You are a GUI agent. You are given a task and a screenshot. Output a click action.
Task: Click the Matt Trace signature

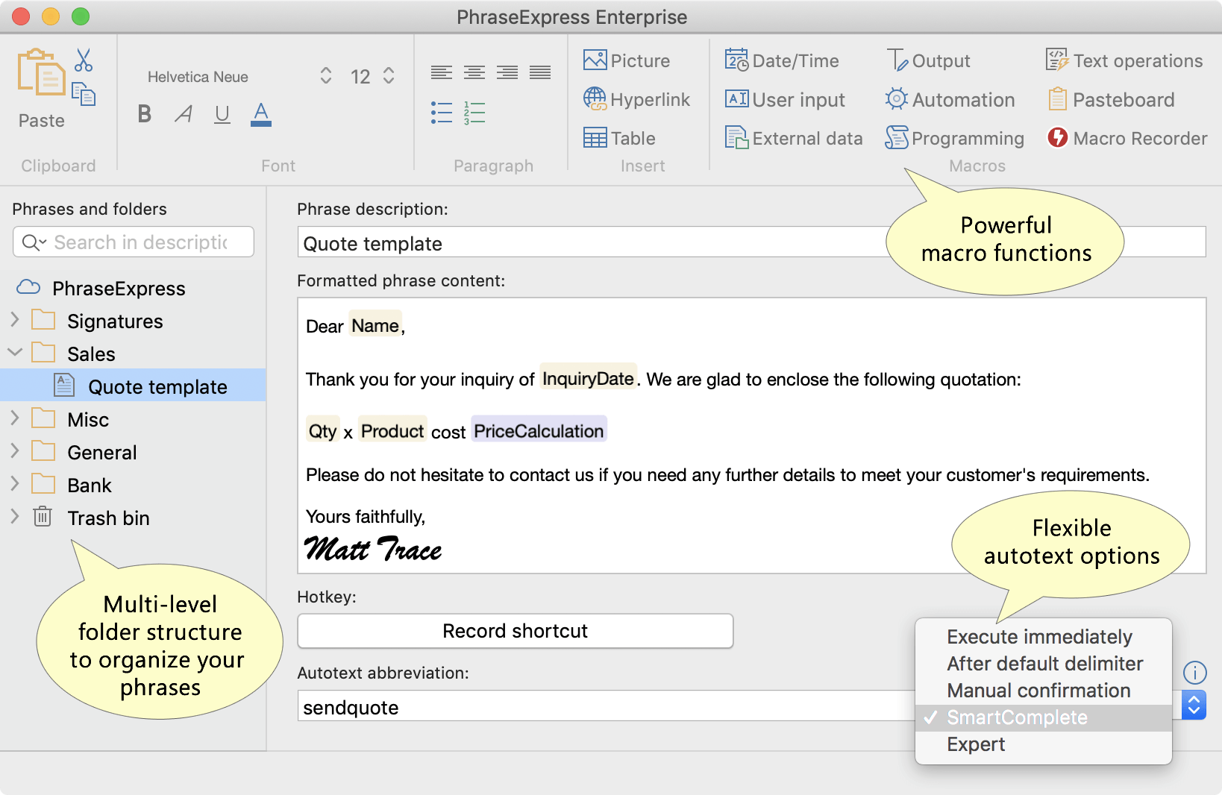pyautogui.click(x=373, y=549)
